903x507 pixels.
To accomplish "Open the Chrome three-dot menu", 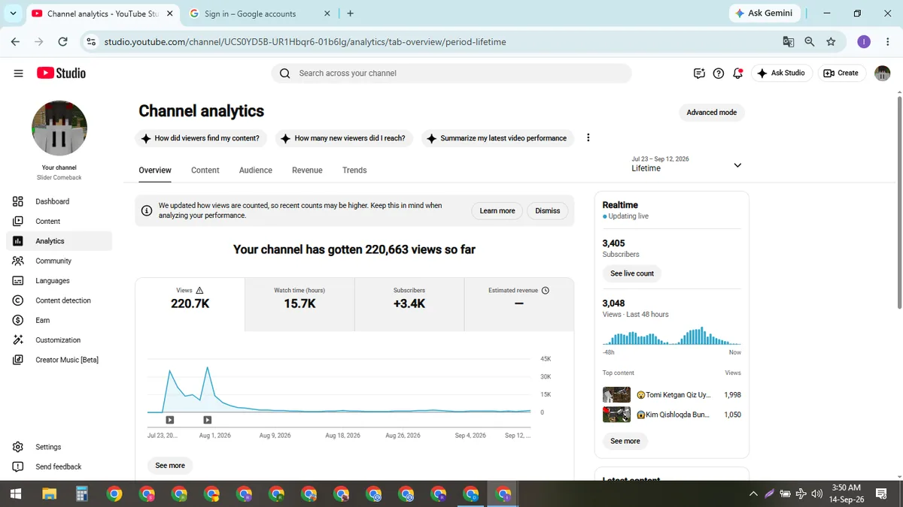I will point(888,42).
